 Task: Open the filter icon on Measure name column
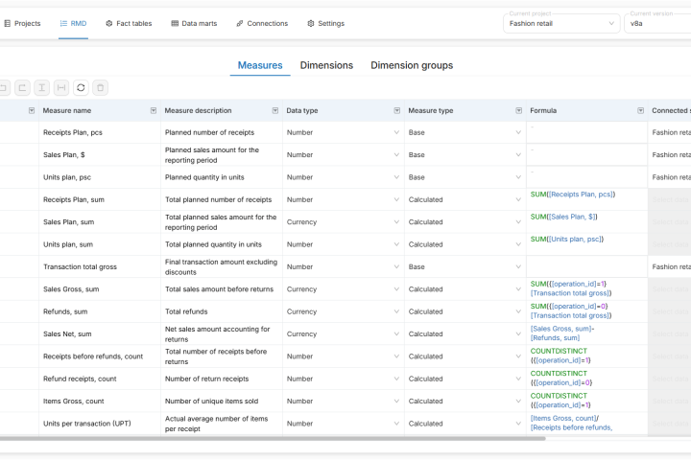click(x=153, y=110)
